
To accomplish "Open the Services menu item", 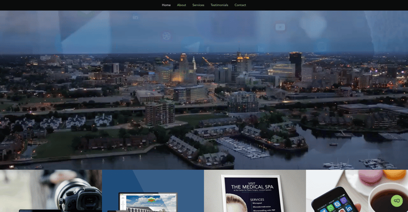I will click(x=198, y=5).
